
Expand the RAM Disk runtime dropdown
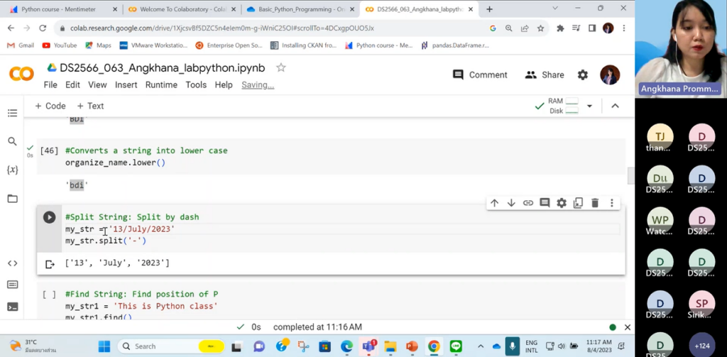tap(589, 106)
